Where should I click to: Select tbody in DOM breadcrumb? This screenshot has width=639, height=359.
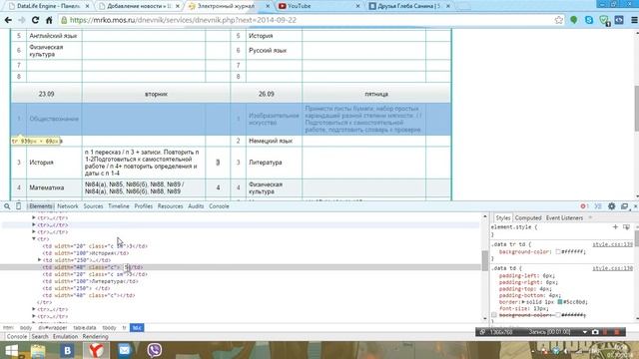(109, 328)
